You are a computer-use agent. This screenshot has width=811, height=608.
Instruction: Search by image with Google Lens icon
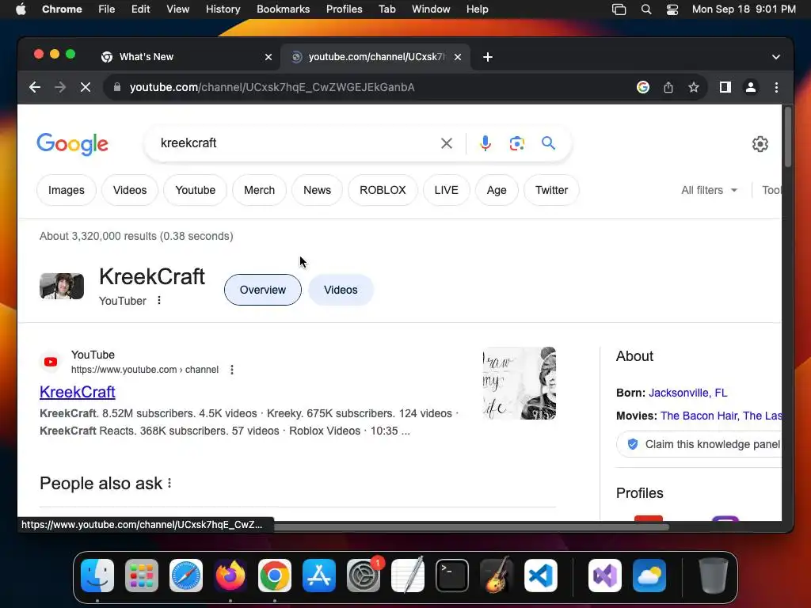(516, 143)
